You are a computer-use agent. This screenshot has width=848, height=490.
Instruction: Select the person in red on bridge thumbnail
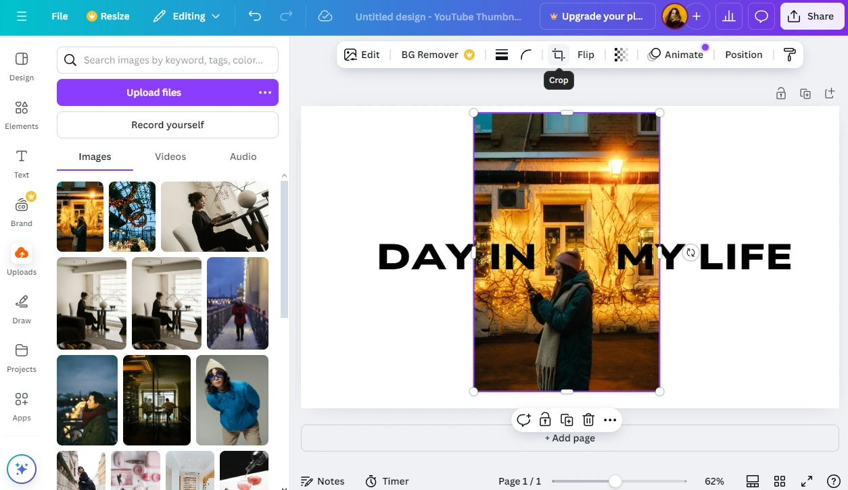pyautogui.click(x=237, y=303)
